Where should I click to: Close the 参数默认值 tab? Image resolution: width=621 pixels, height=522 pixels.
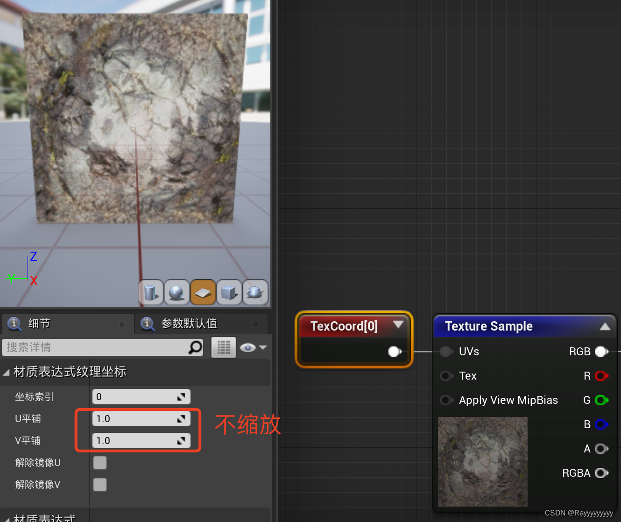pyautogui.click(x=255, y=324)
